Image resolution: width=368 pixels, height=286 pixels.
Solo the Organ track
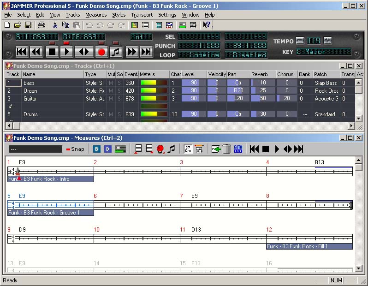[119, 90]
